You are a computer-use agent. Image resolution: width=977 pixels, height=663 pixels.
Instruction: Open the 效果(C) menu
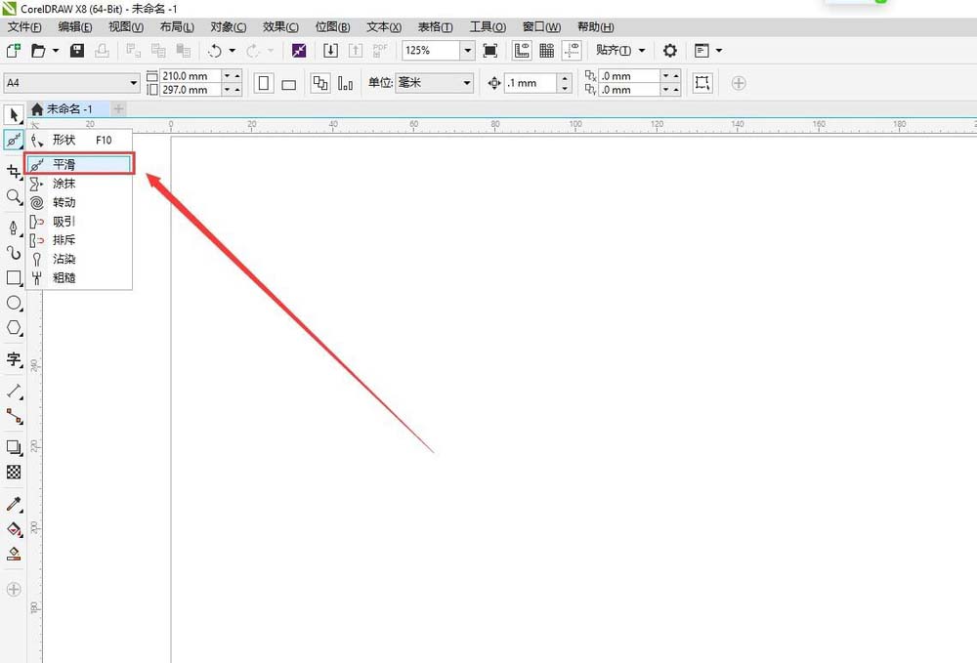coord(280,26)
